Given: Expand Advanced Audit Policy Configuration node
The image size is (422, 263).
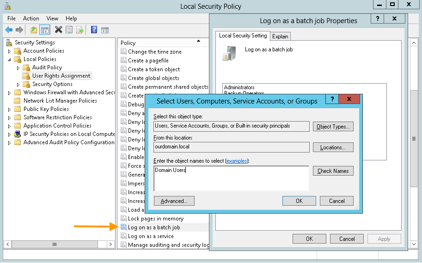Looking at the screenshot, I should (9, 143).
